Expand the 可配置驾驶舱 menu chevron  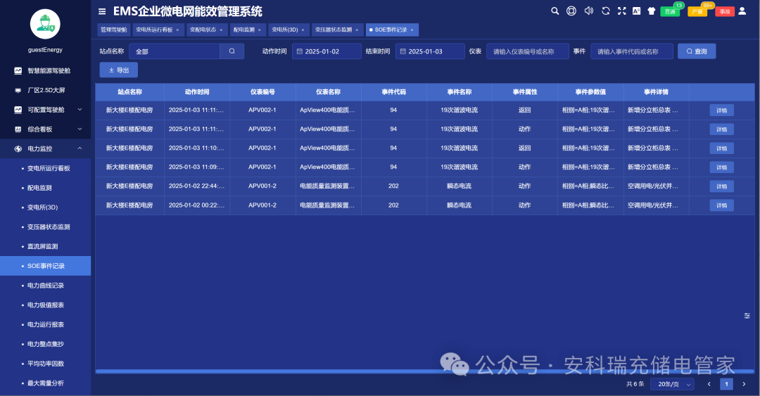[80, 110]
